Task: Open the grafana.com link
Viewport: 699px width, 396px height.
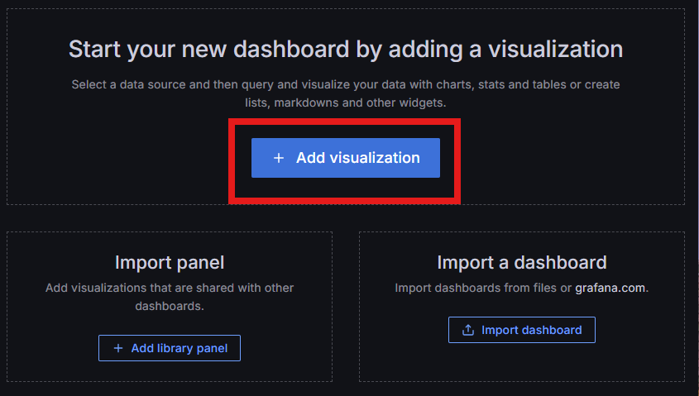Action: 610,288
